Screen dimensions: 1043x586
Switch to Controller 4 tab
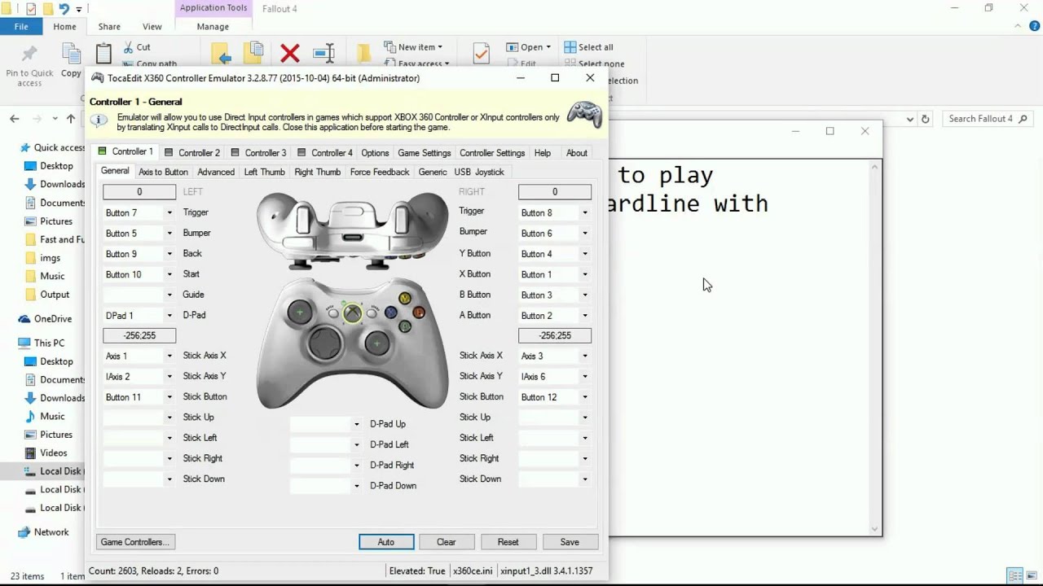pos(325,153)
